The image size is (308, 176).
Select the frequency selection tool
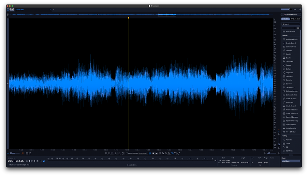[x=157, y=153]
